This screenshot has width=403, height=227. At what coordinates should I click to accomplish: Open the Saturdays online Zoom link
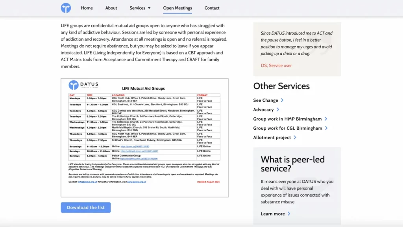pyautogui.click(x=135, y=147)
